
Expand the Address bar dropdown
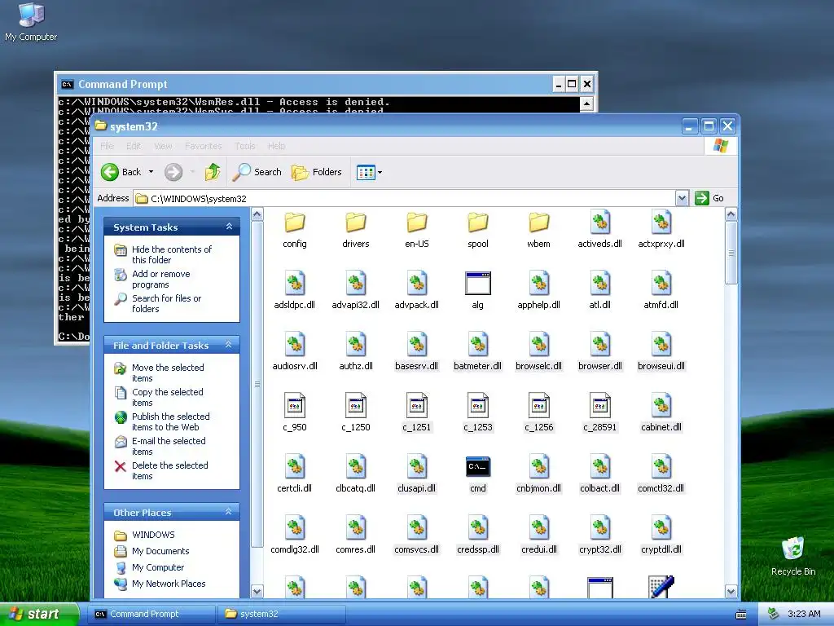[682, 199]
